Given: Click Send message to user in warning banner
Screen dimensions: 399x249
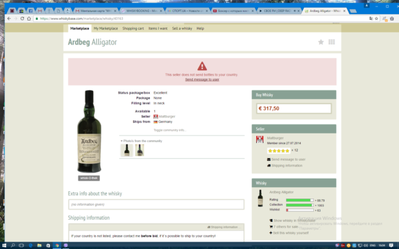Looking at the screenshot, I should [x=202, y=80].
